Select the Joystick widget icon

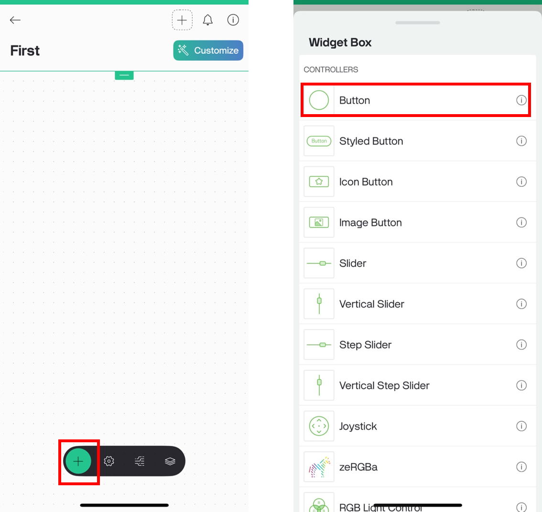click(x=319, y=427)
